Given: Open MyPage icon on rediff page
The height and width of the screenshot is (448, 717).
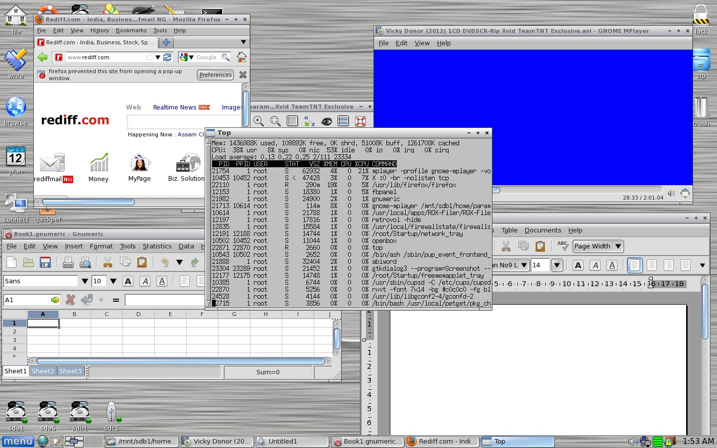Looking at the screenshot, I should [x=139, y=168].
